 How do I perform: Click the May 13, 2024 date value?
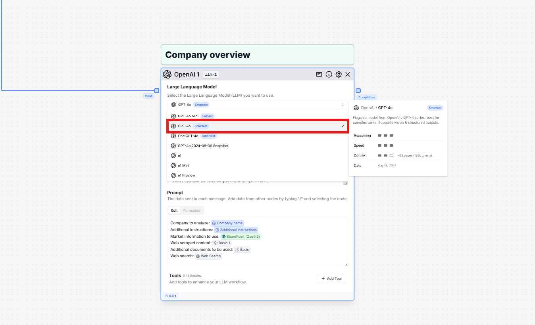[x=387, y=165]
